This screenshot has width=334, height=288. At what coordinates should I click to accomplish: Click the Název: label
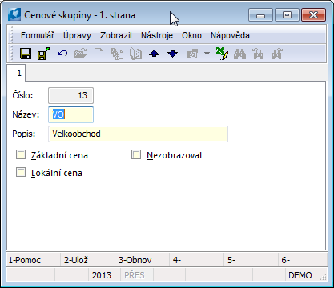26,114
